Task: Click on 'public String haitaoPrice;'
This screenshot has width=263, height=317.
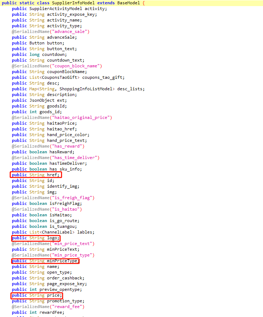Action: tap(44, 123)
